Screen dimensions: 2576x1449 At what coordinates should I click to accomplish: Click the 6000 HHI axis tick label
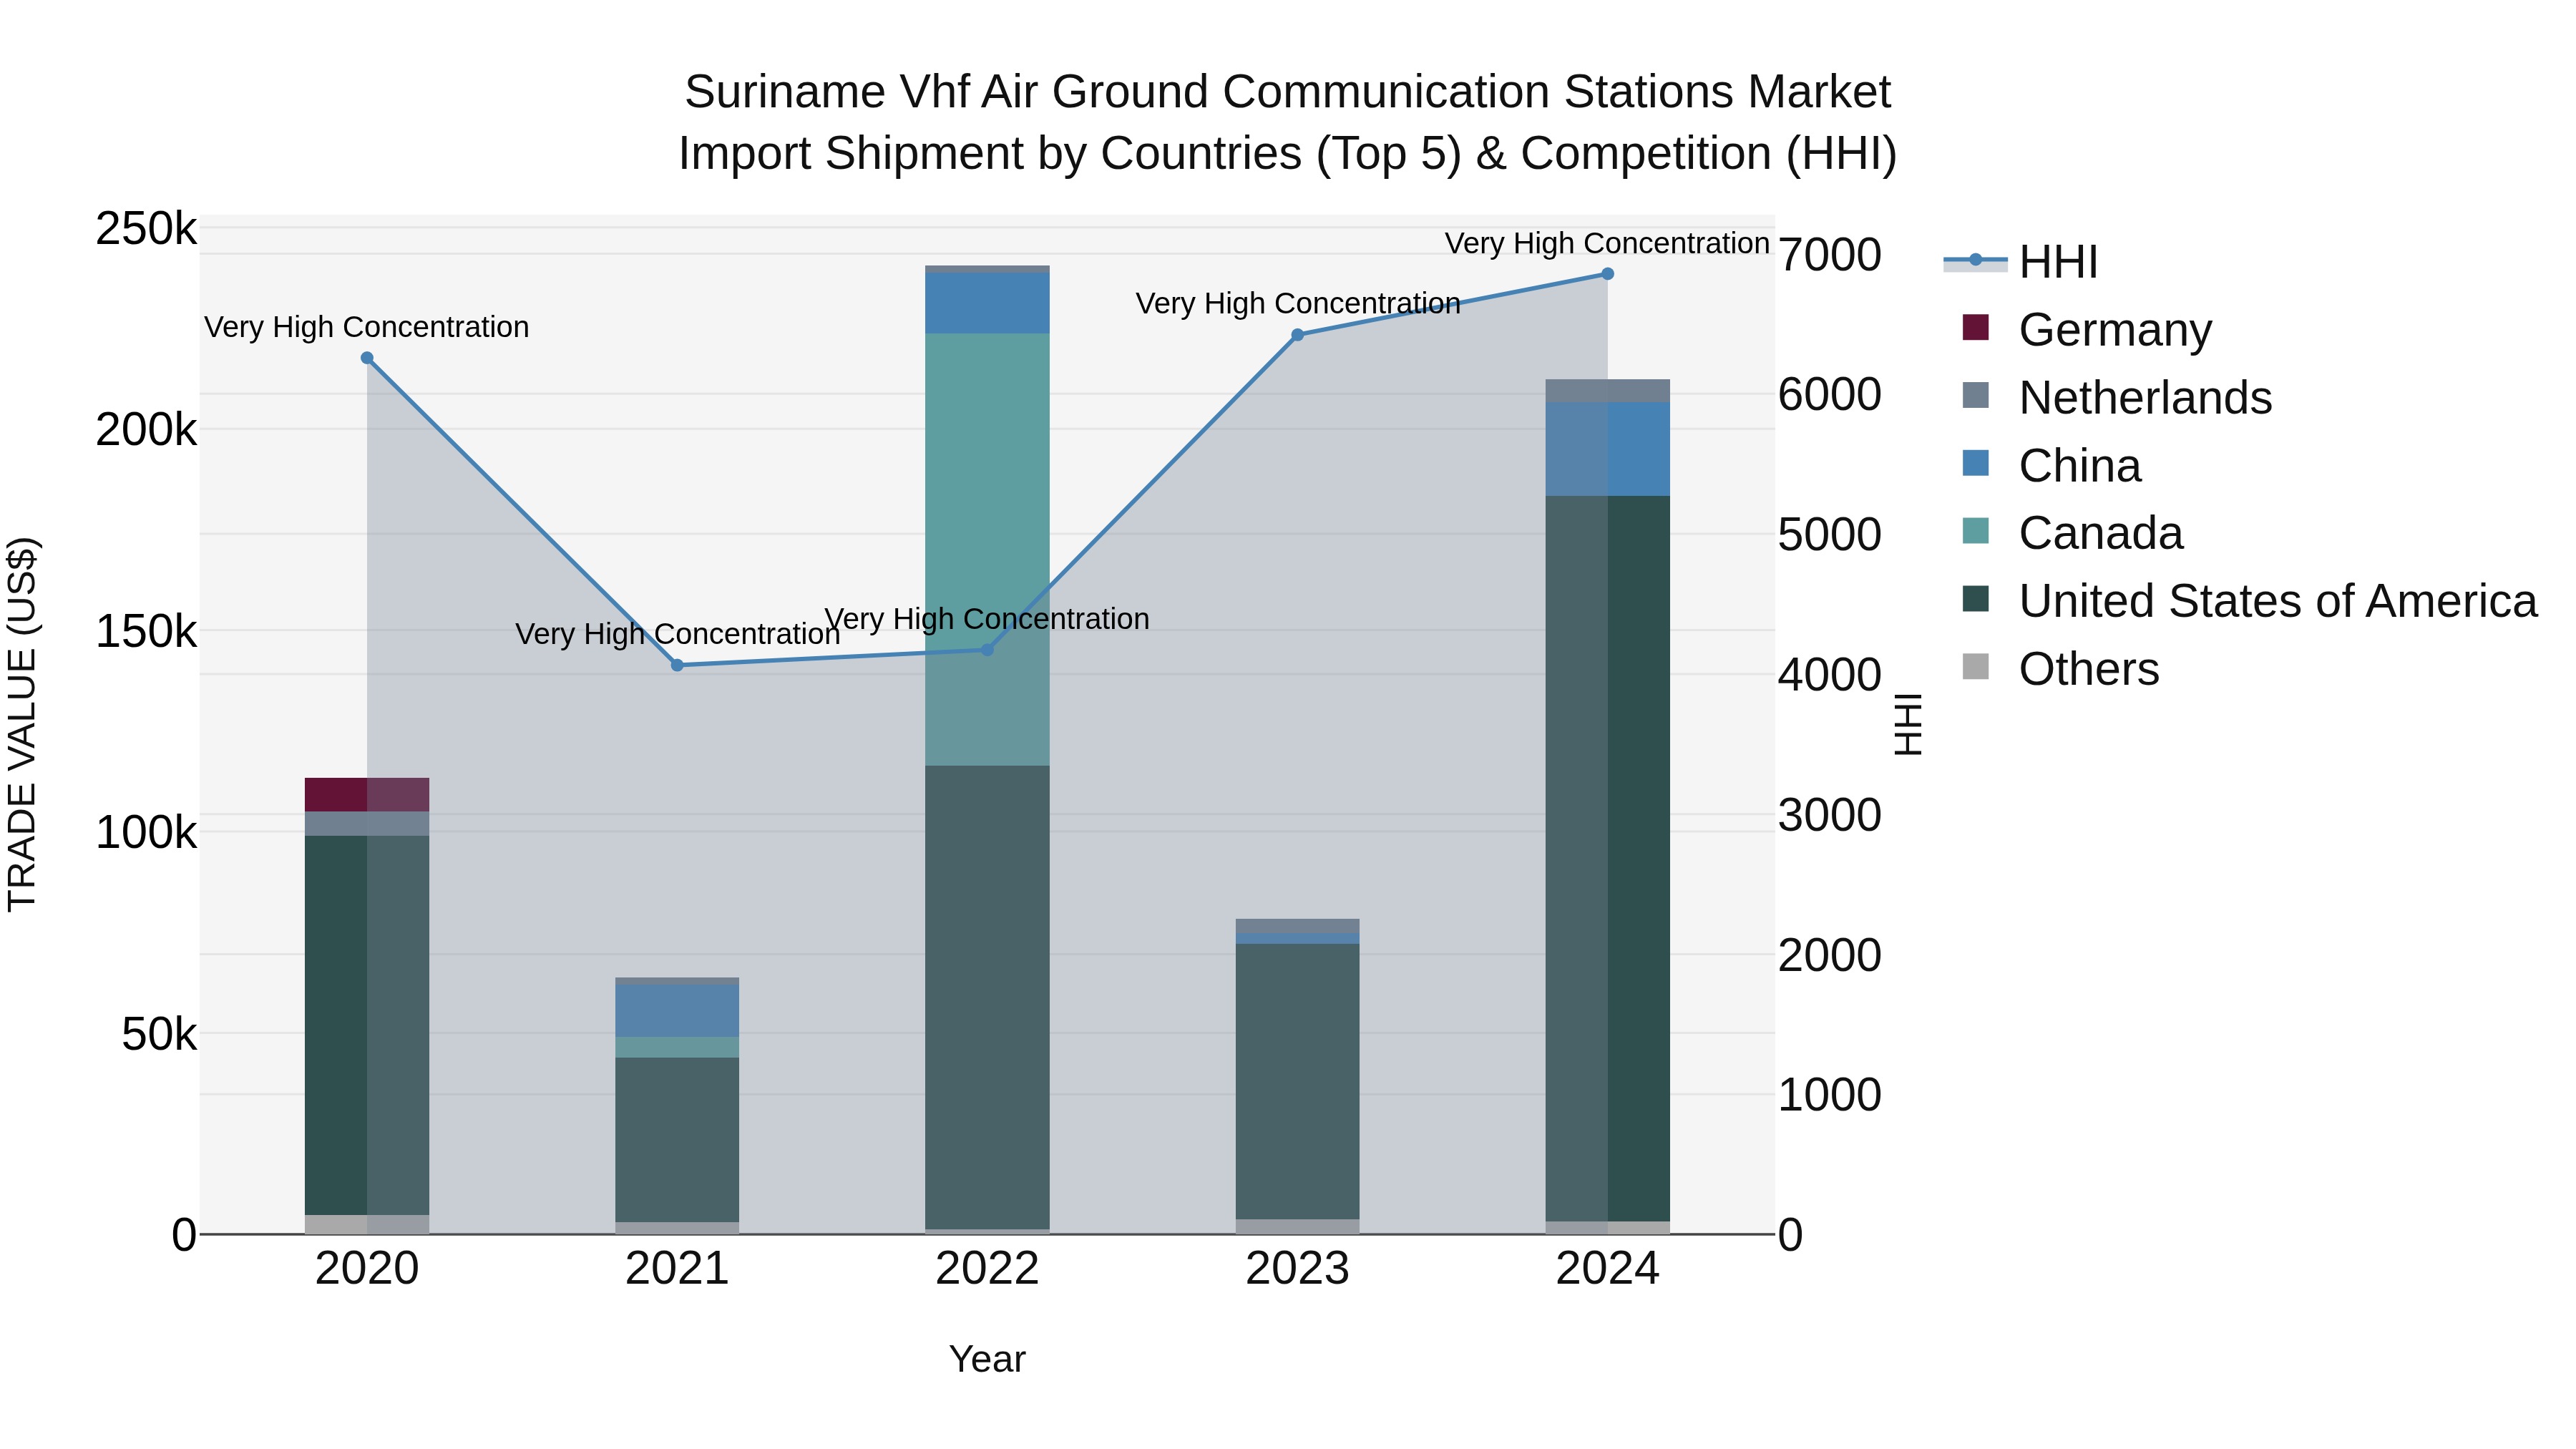coord(1830,394)
